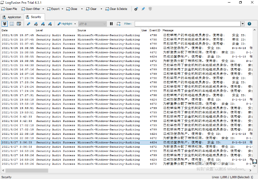Select the 2021/8/27 3:06:03 row with ID 4672
This screenshot has width=258, height=179.
click(x=127, y=147)
